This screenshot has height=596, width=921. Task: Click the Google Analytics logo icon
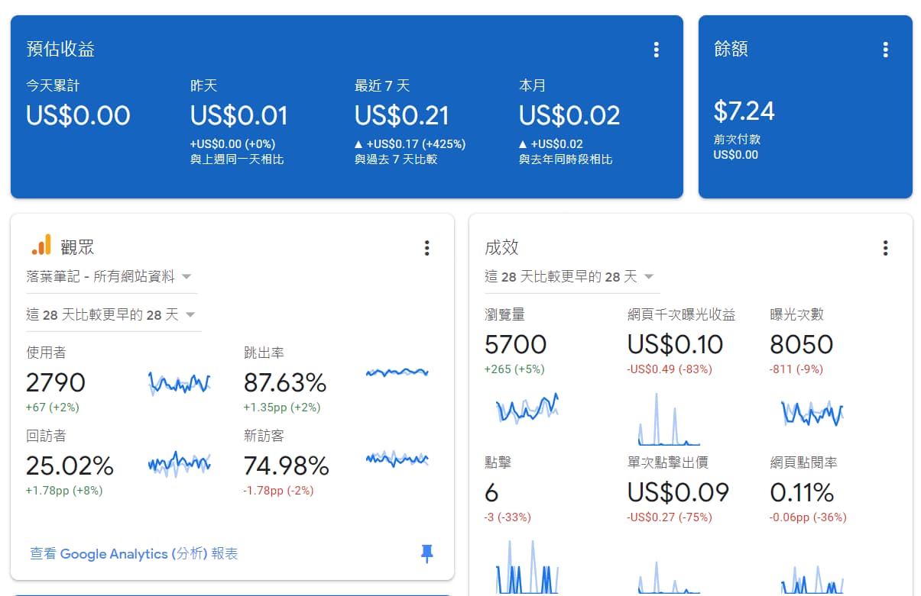pyautogui.click(x=41, y=245)
